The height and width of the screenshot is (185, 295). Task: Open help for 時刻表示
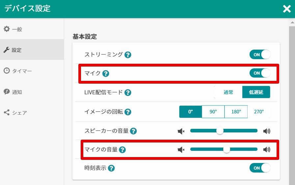pyautogui.click(x=111, y=168)
